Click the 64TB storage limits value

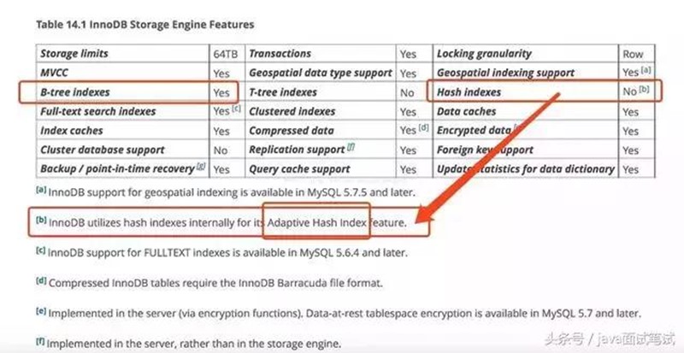225,54
